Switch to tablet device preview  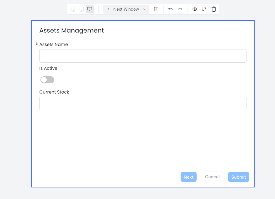pos(82,9)
